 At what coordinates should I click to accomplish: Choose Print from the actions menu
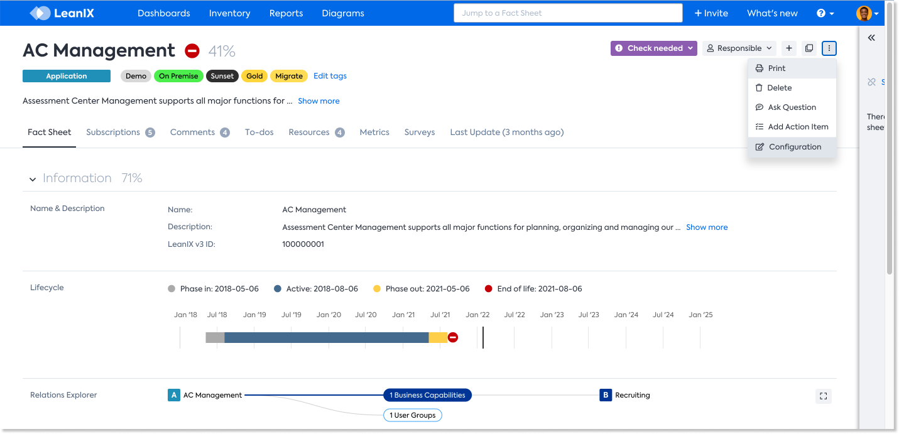[792, 68]
